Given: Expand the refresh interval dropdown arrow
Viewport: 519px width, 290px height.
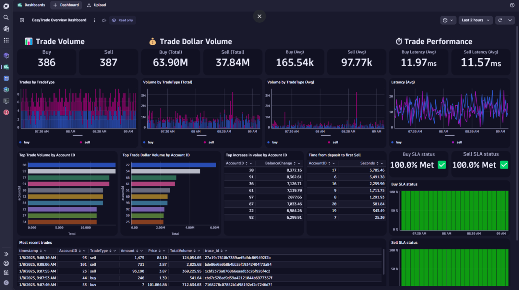Looking at the screenshot, I should (510, 20).
